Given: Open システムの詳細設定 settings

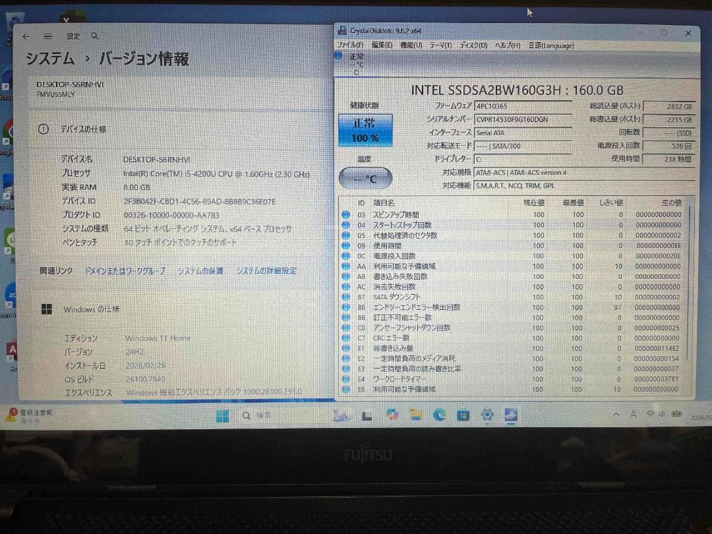Looking at the screenshot, I should coord(267,270).
